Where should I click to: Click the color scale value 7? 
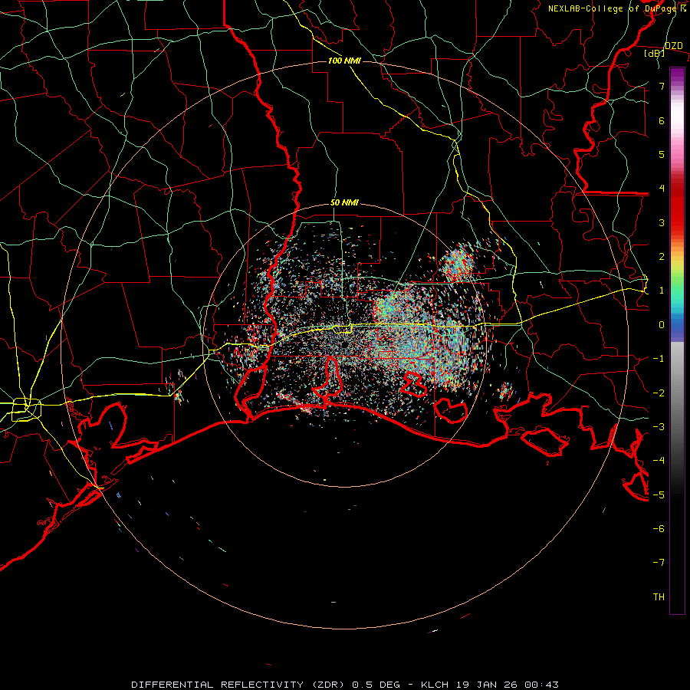pos(662,86)
